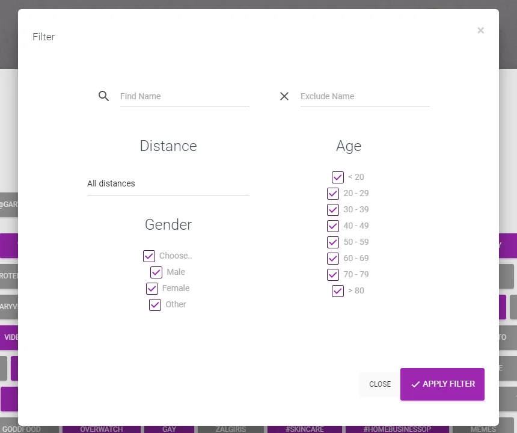517x433 pixels.
Task: Click the X icon beside Exclude Name
Action: click(x=284, y=96)
